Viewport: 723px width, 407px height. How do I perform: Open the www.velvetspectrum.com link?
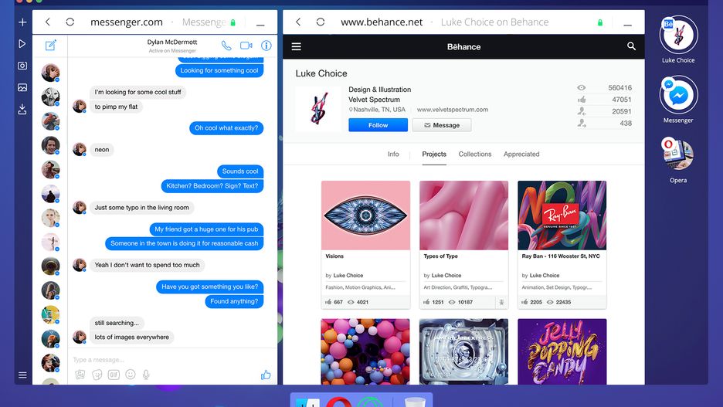click(x=453, y=110)
